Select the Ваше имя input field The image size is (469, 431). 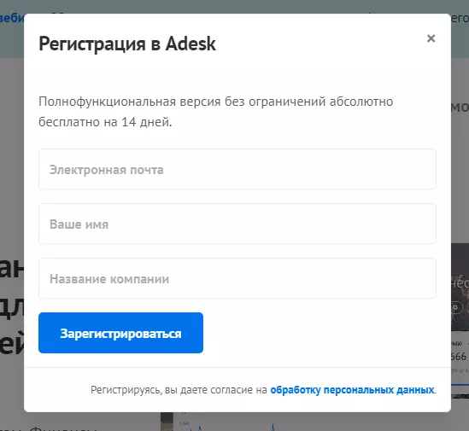tap(237, 224)
